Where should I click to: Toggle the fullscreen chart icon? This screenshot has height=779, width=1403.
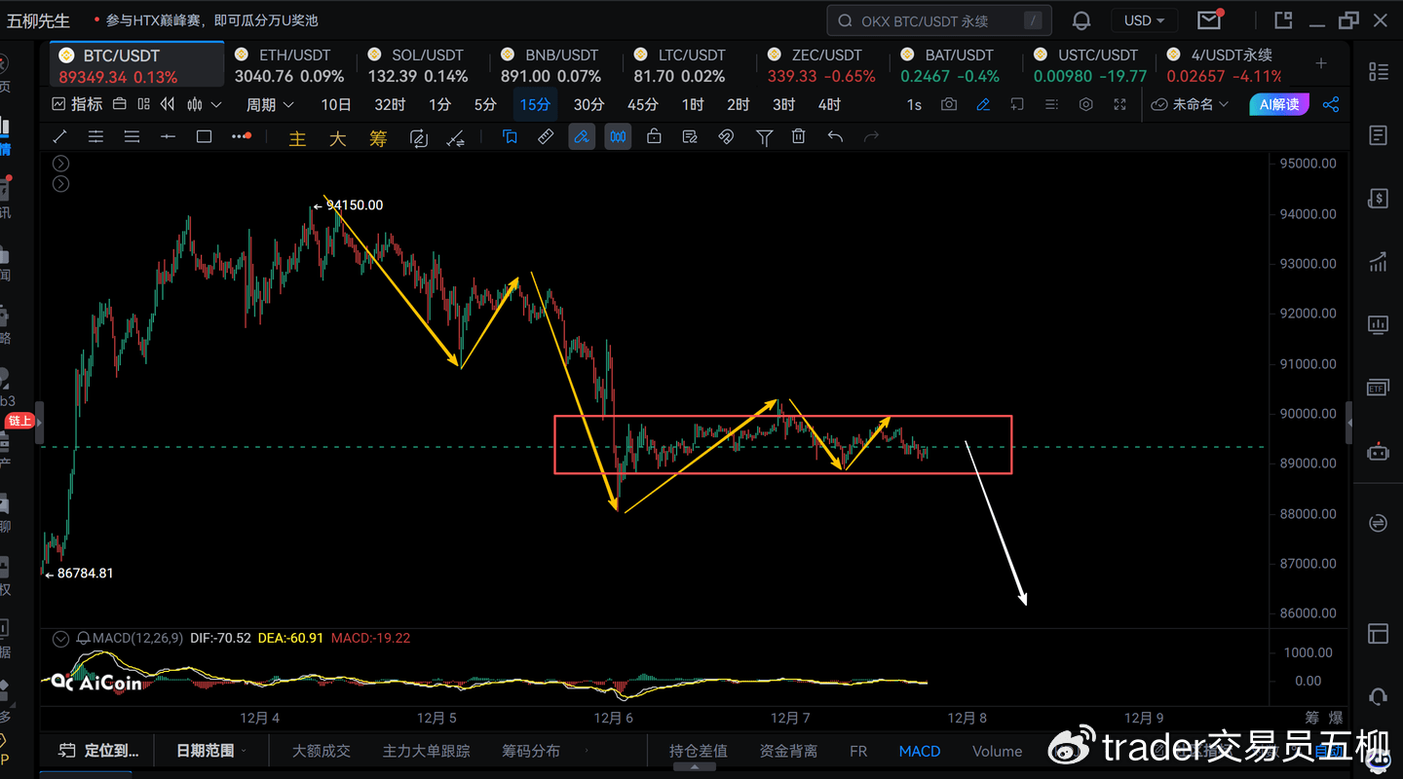(x=1120, y=104)
